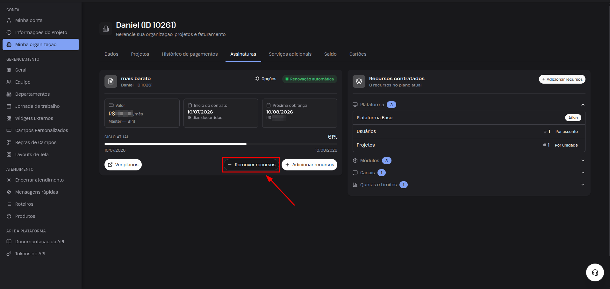Click the Opções gear icon
The image size is (610, 289).
point(257,79)
